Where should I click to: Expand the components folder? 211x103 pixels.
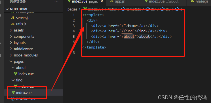(x=11, y=37)
